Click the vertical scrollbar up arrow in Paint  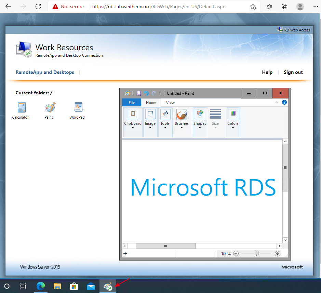[x=285, y=141]
